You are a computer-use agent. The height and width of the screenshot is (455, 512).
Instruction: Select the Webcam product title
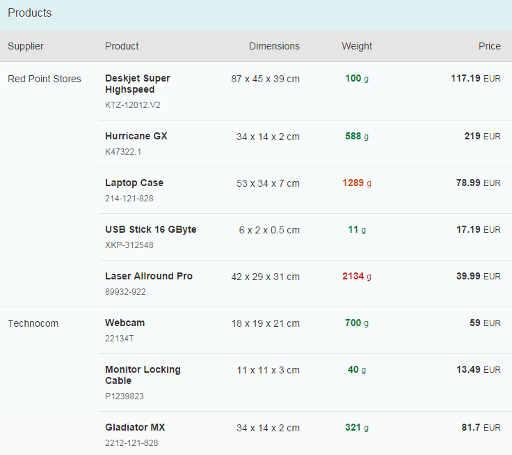[125, 323]
